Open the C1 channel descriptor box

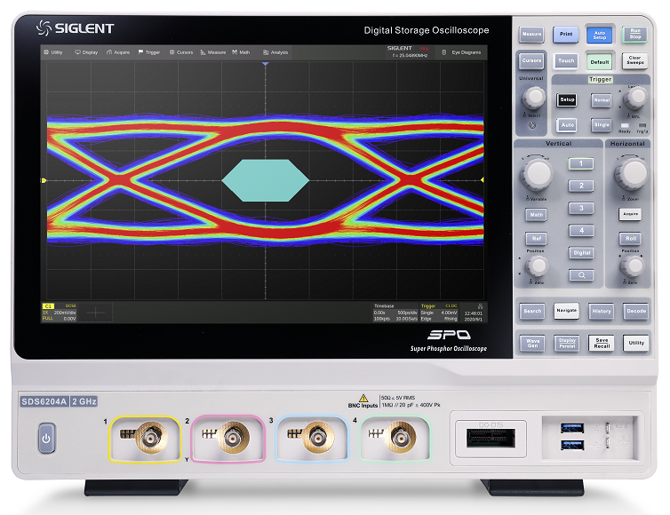pyautogui.click(x=59, y=313)
